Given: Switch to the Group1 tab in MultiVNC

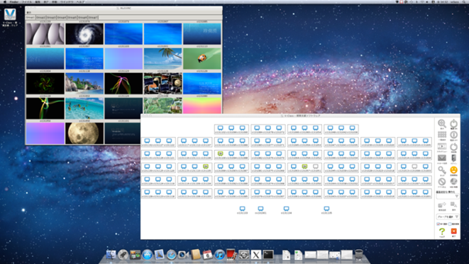Looking at the screenshot, I should pos(31,17).
